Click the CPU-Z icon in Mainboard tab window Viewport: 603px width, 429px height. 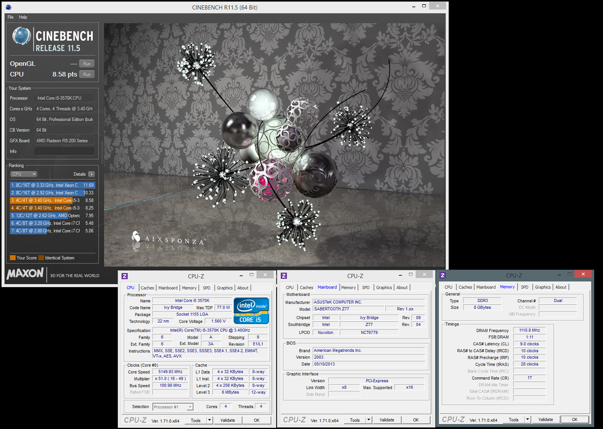(x=284, y=276)
